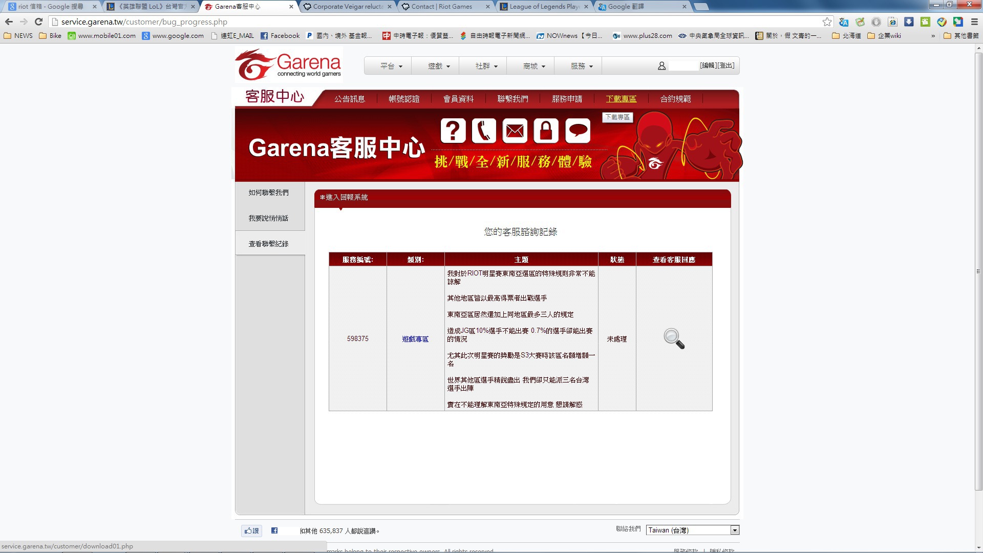Open the 會員資料 tab
Image resolution: width=983 pixels, height=553 pixels.
(x=458, y=99)
